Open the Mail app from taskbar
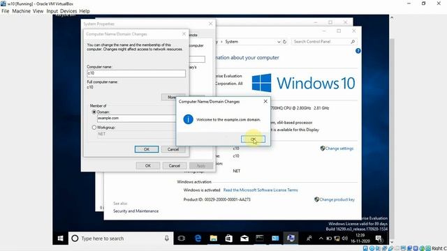 click(x=244, y=238)
